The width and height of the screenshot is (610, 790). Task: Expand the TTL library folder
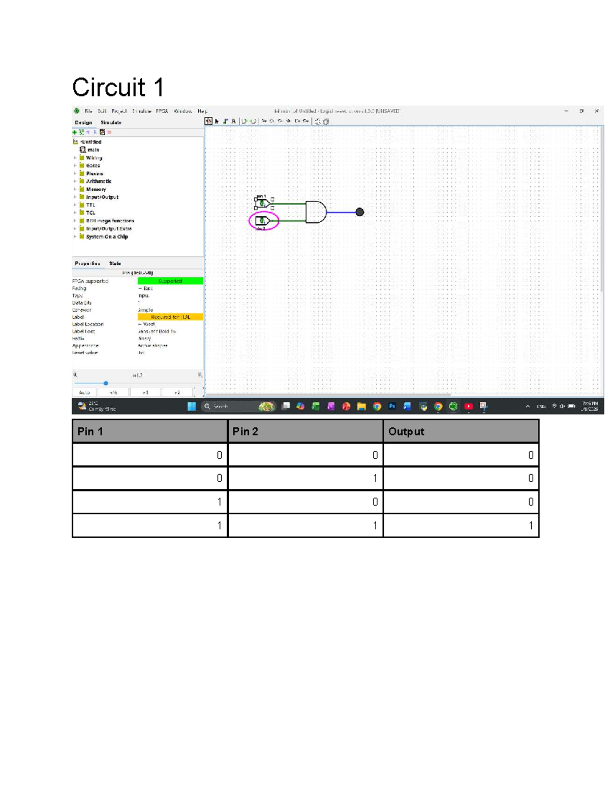tap(75, 205)
